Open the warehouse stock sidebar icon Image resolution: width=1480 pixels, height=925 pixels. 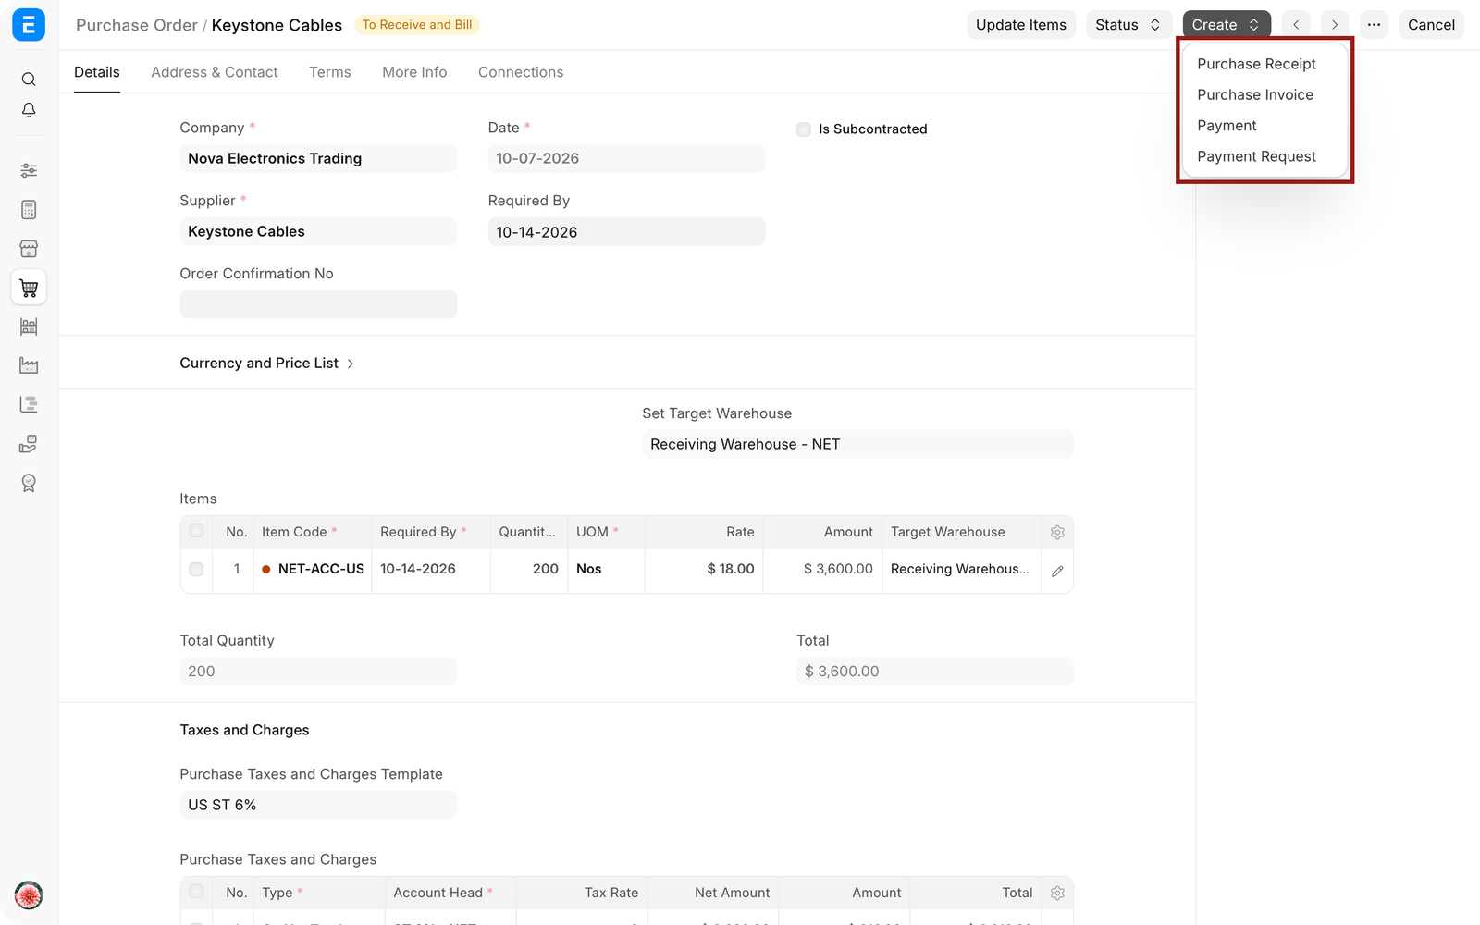29,327
